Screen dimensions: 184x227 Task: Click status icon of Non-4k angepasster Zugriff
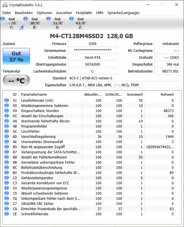7,147
